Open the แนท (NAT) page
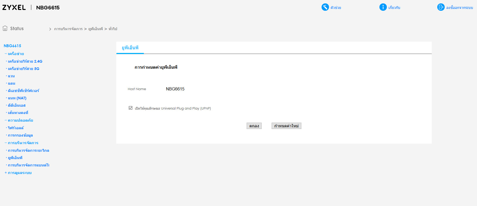The width and height of the screenshot is (477, 206). 17,98
